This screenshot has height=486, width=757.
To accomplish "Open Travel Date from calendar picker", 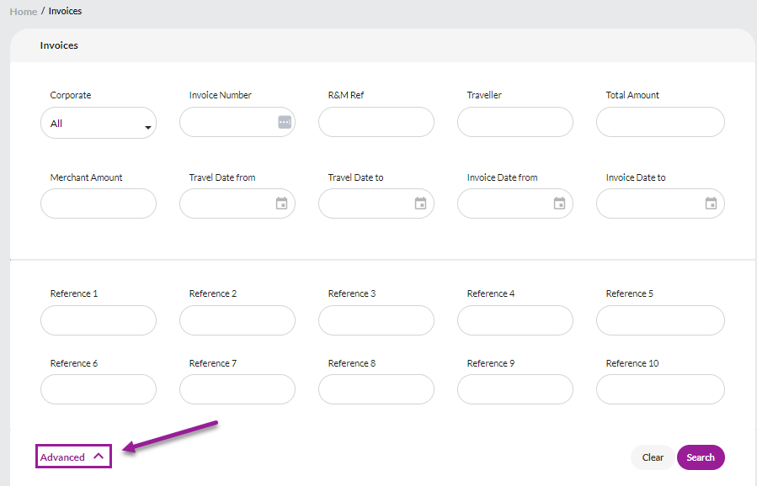I will tap(281, 203).
